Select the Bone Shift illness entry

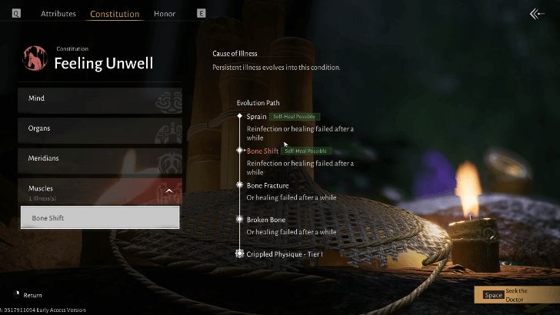point(100,217)
